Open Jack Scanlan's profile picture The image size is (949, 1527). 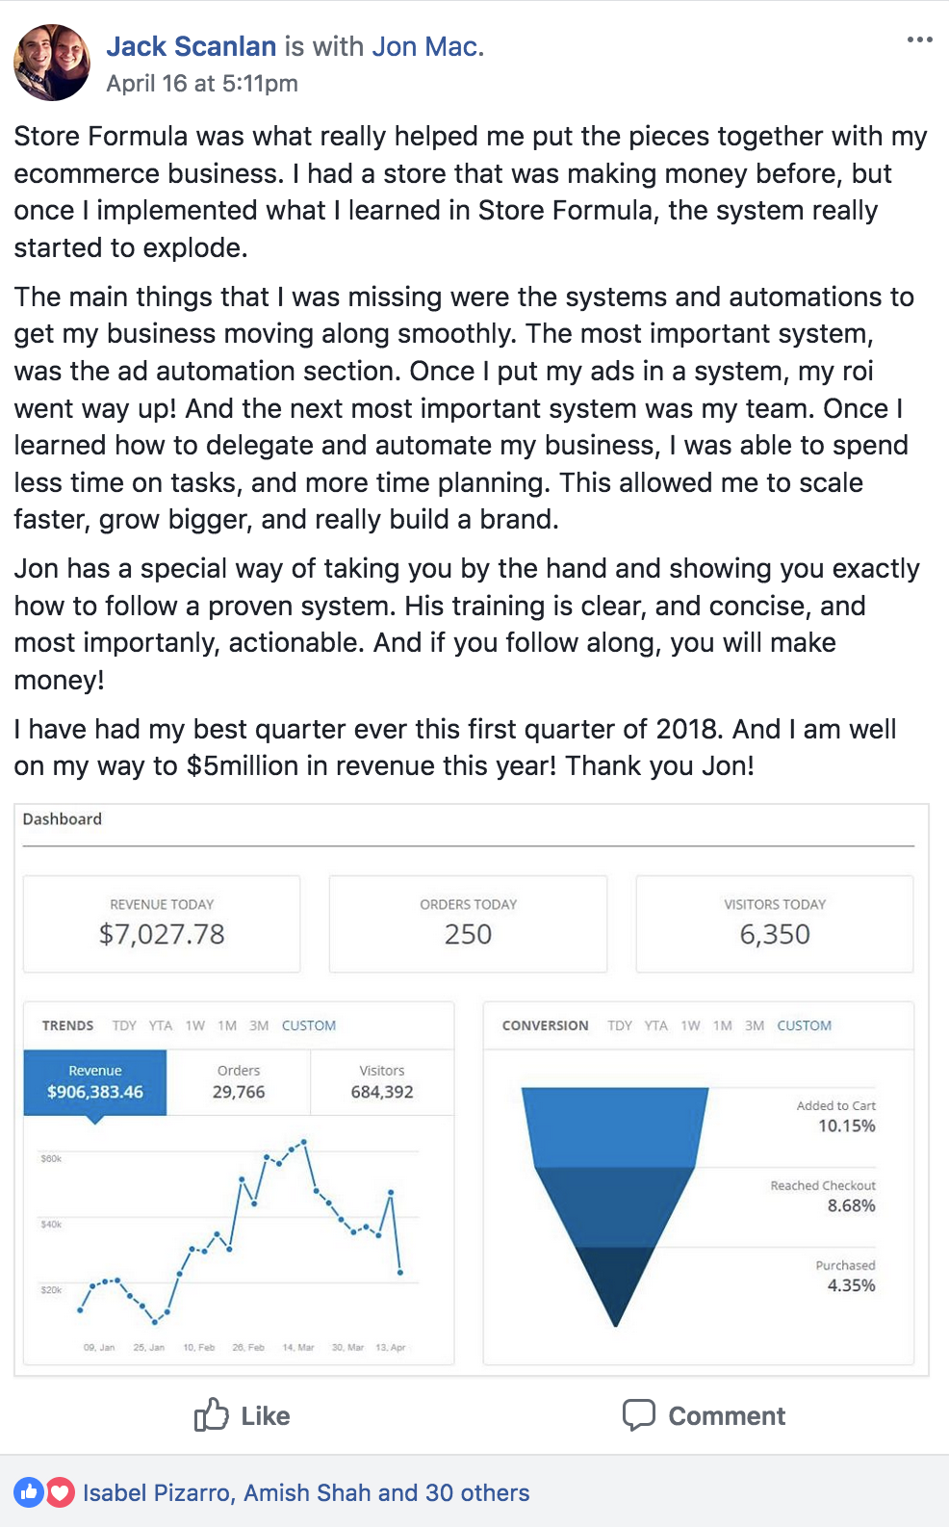tap(52, 63)
